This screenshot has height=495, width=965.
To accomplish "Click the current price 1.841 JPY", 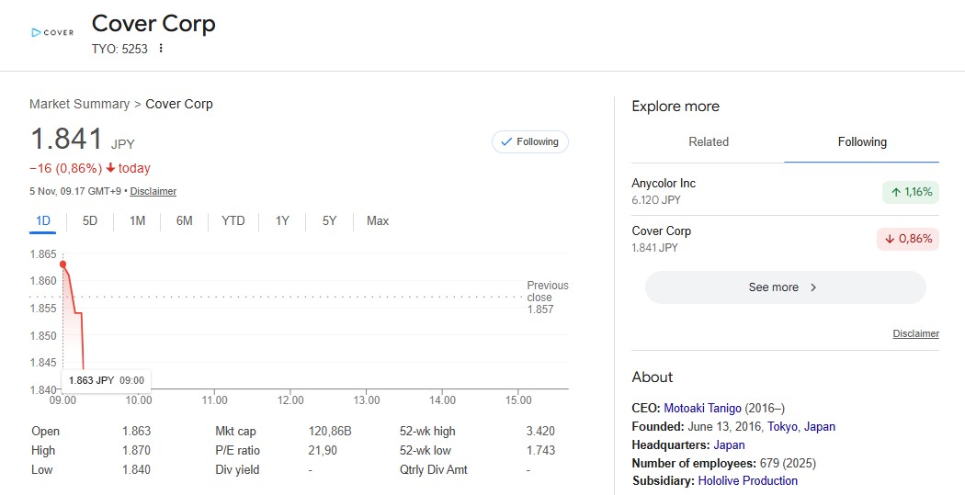I will [82, 139].
